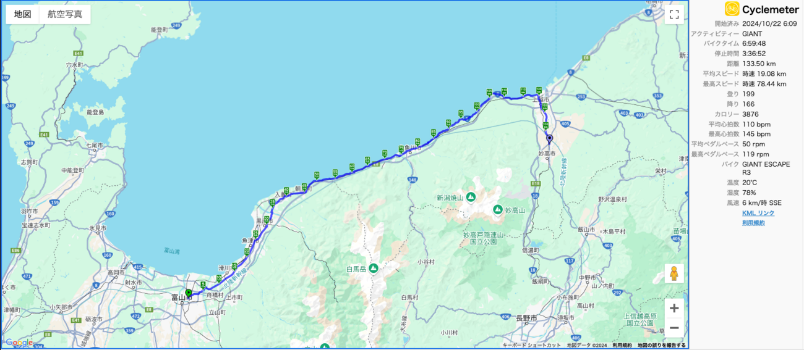Click the 40 km marker near 入善町
Screen dimensions: 804x350
pyautogui.click(x=286, y=190)
